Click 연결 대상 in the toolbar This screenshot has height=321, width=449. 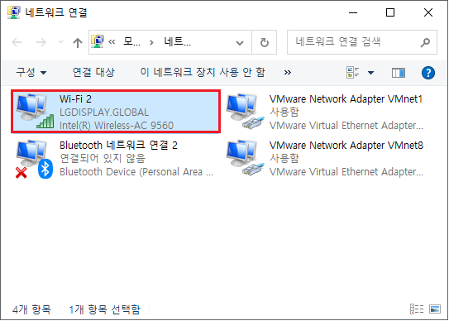tap(93, 72)
